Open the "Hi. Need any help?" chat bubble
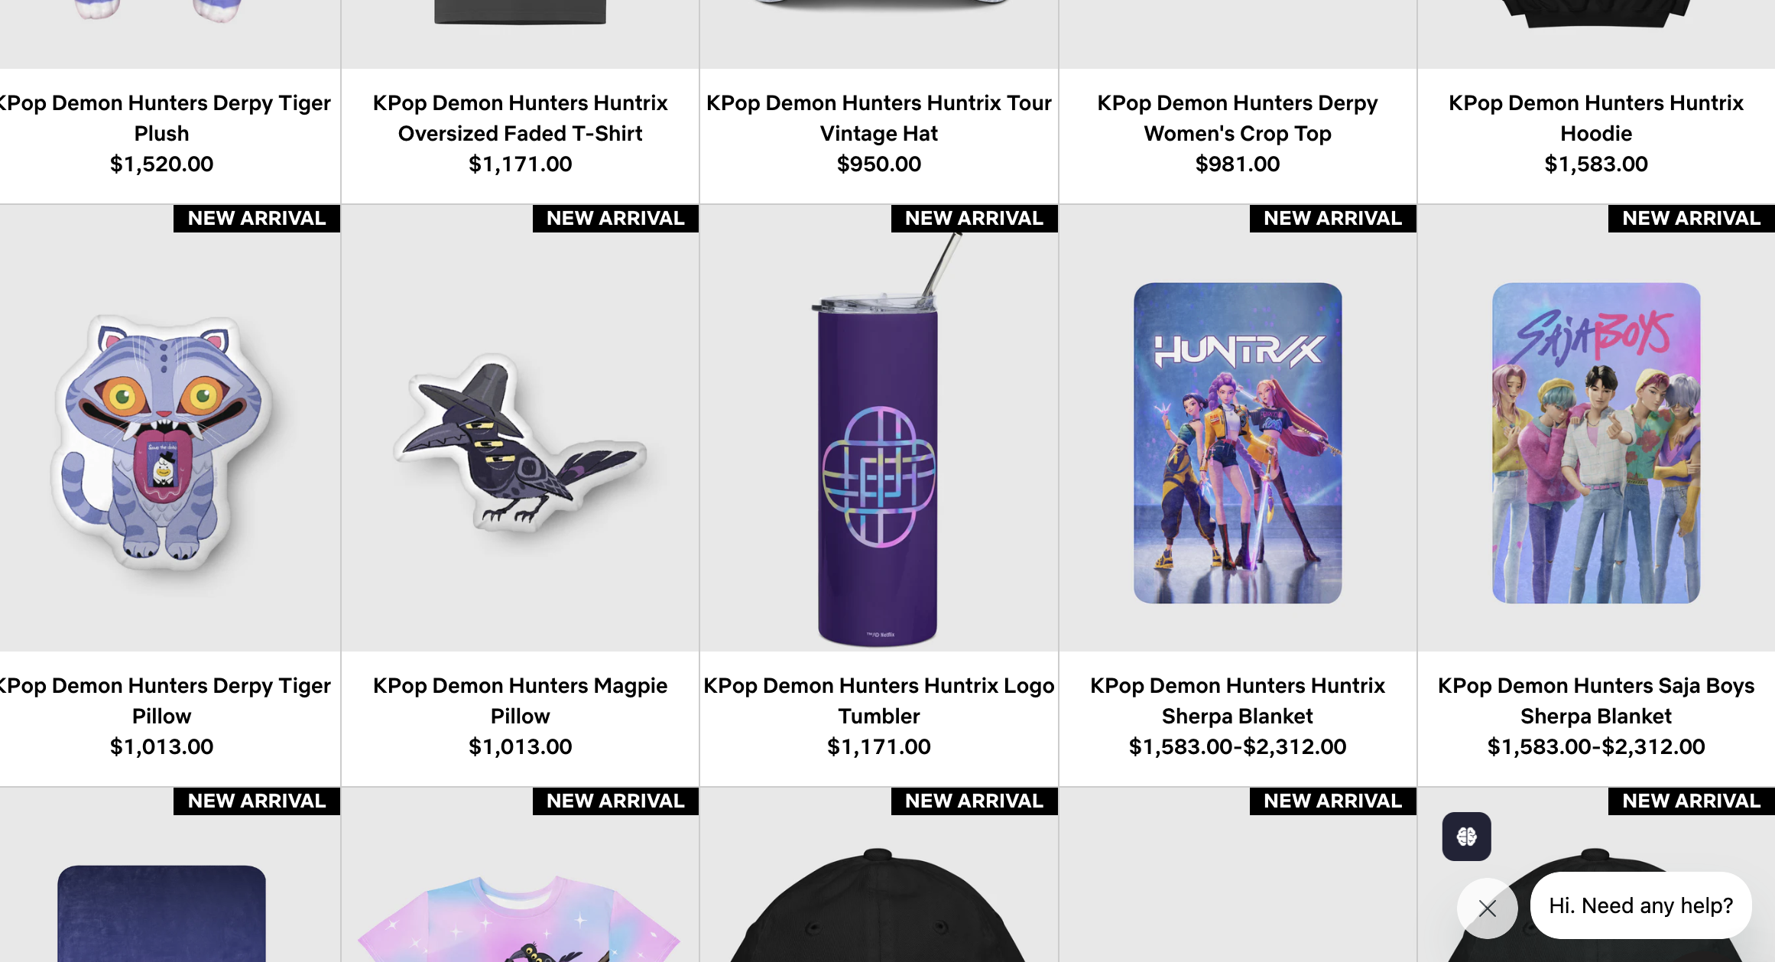The width and height of the screenshot is (1775, 962). (x=1640, y=905)
